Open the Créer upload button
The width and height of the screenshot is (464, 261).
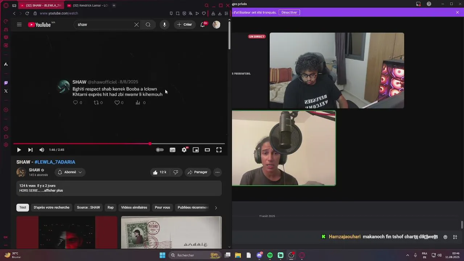coord(185,25)
